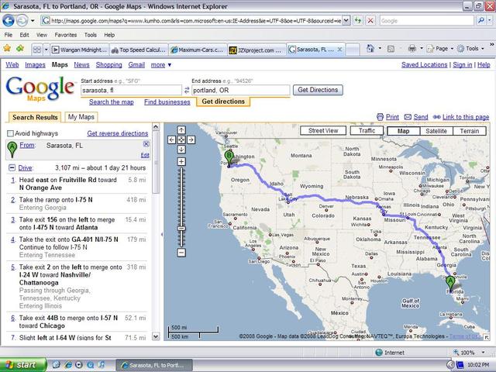Switch to the Wangan Midnight tab
This screenshot has width=496, height=372.
(x=79, y=50)
